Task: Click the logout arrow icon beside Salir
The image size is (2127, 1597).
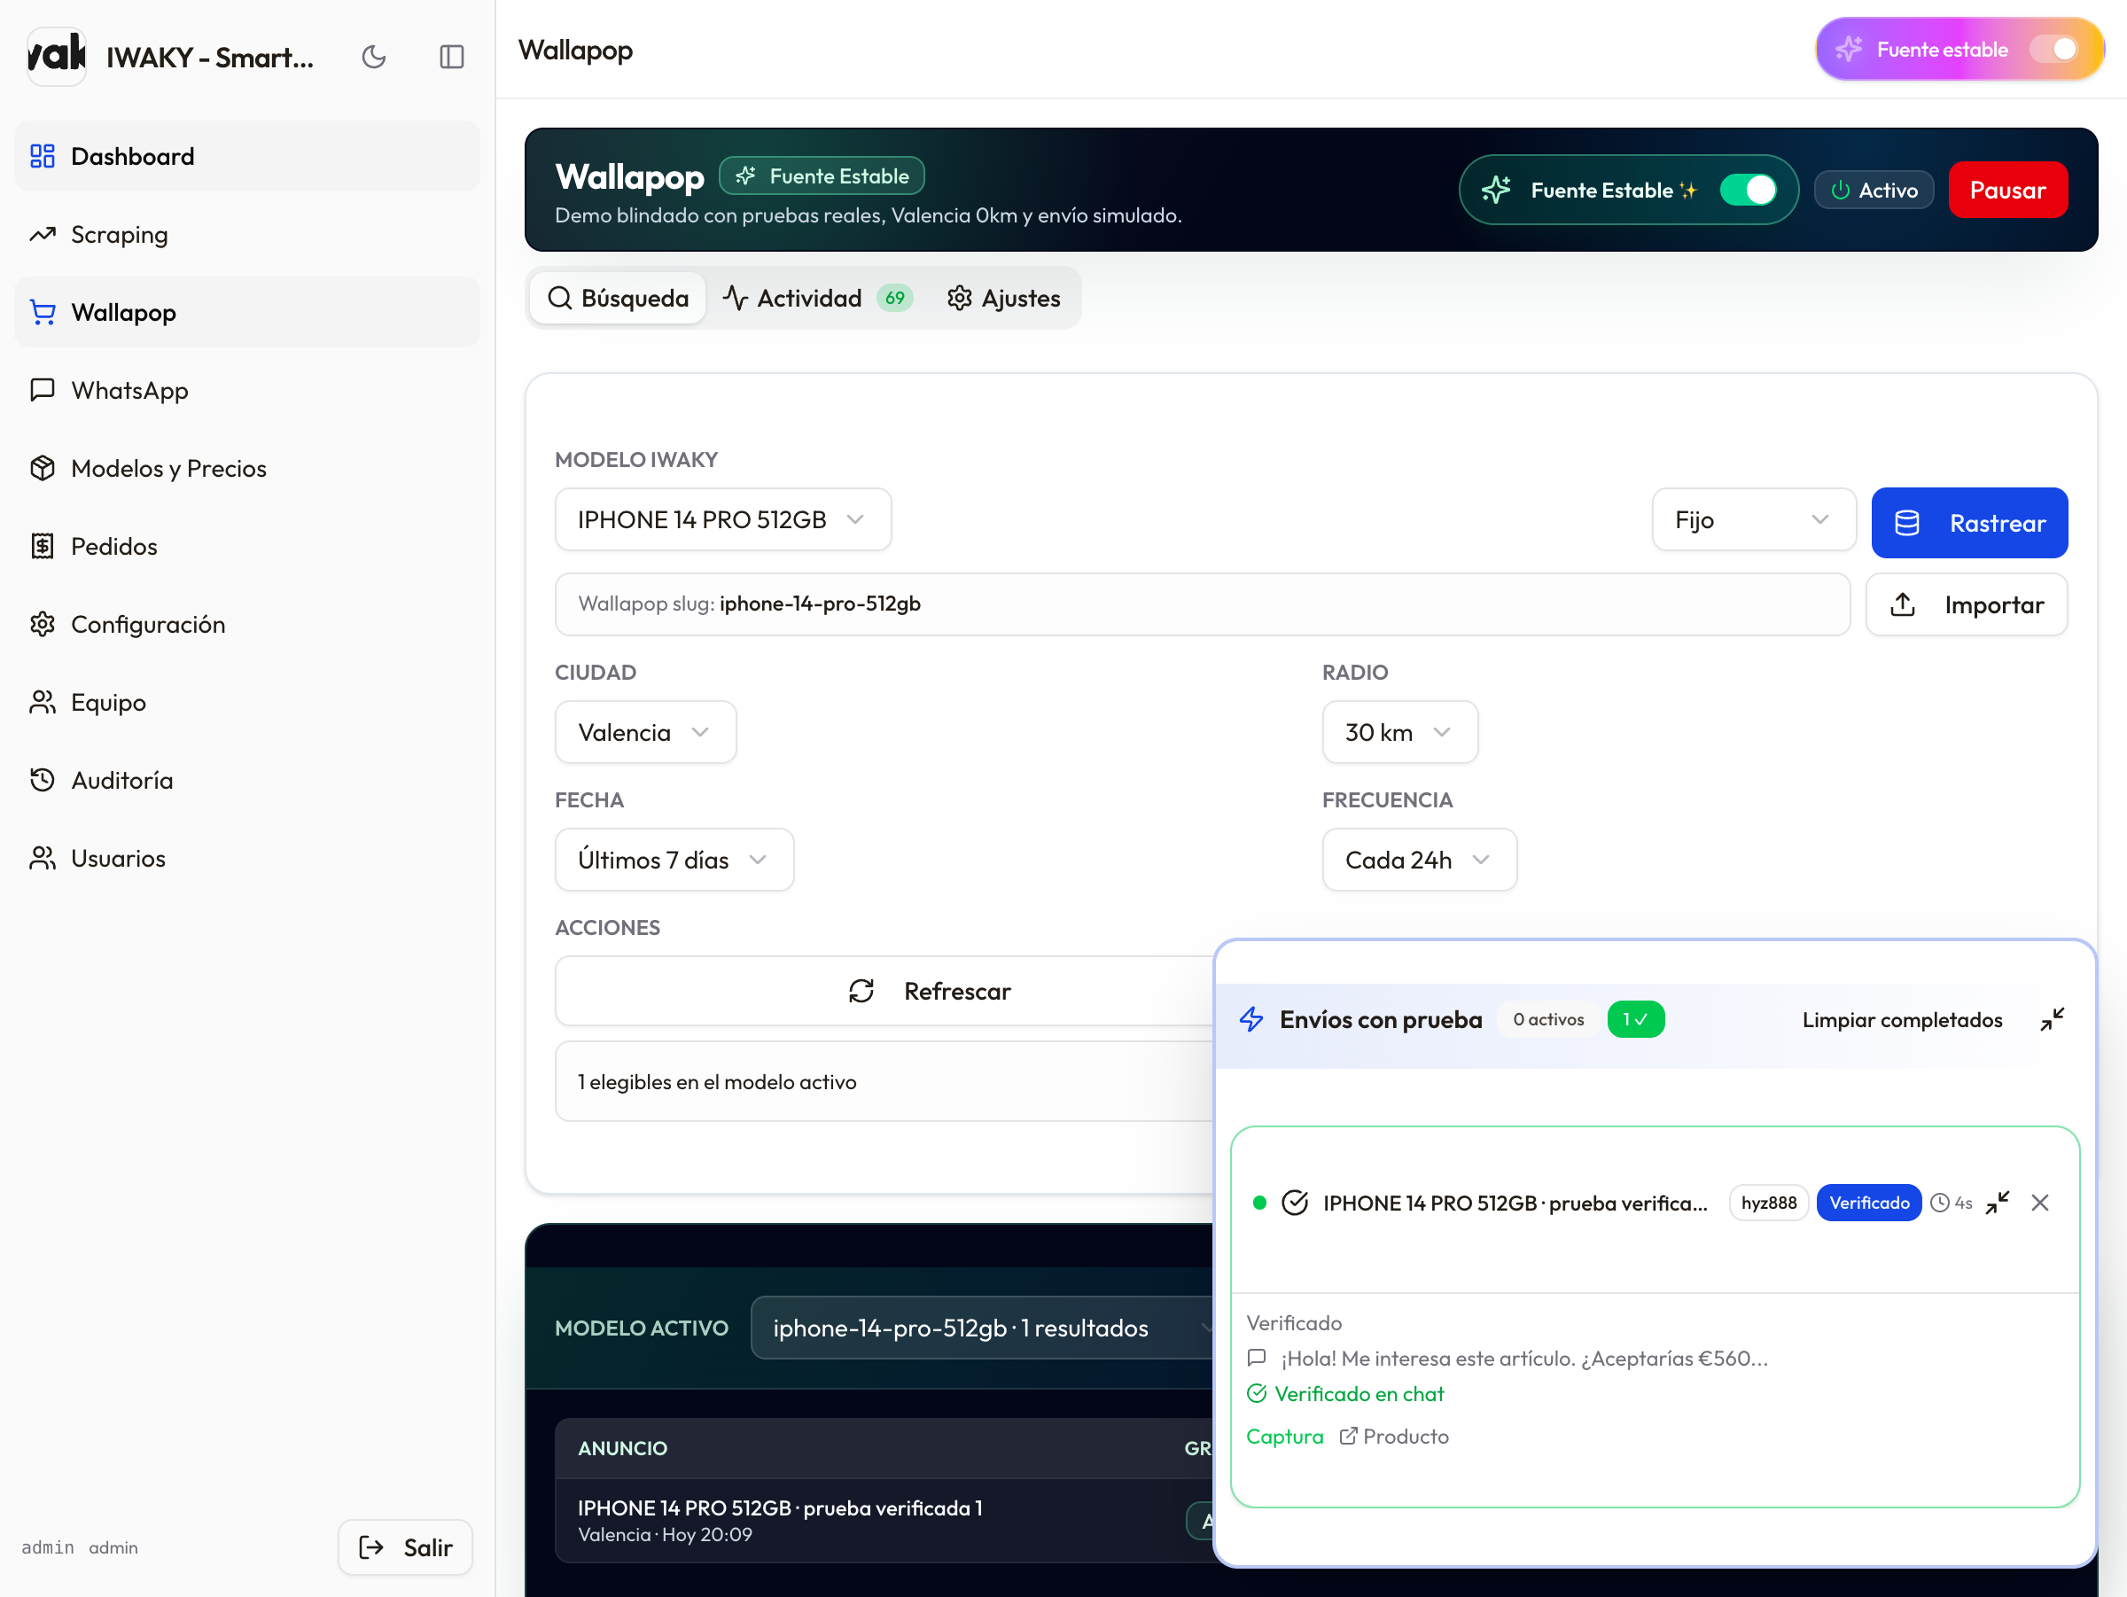Action: coord(371,1547)
